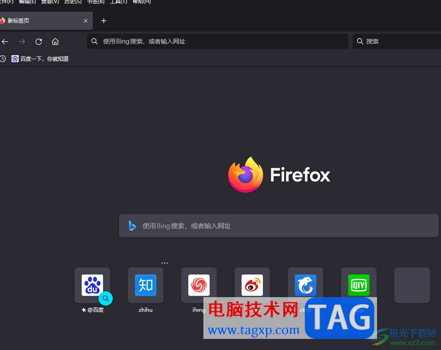The height and width of the screenshot is (350, 441).
Task: Click the zhihu label text
Action: coord(145,310)
